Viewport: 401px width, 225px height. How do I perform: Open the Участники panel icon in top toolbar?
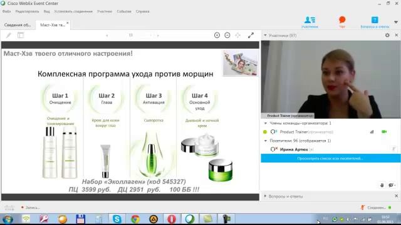click(310, 22)
